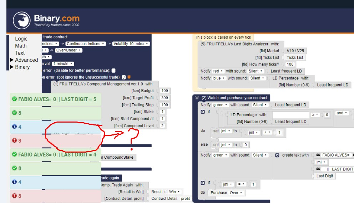Edit the Budget value field 100

pyautogui.click(x=165, y=91)
